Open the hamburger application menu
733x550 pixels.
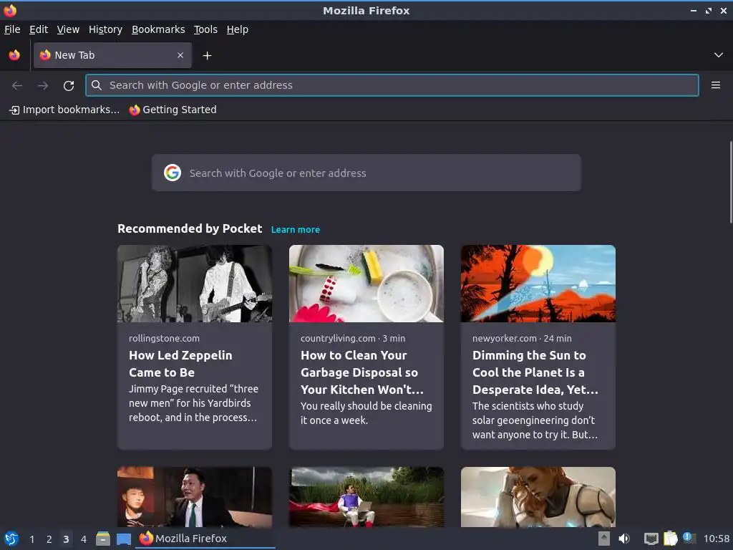coord(715,85)
